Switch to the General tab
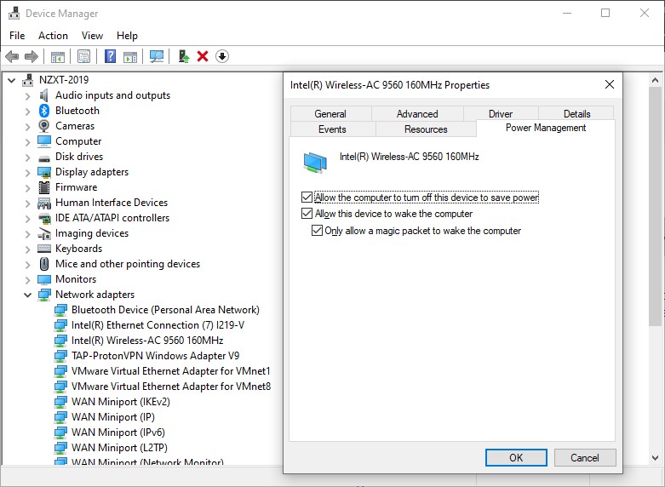This screenshot has width=665, height=487. (330, 114)
